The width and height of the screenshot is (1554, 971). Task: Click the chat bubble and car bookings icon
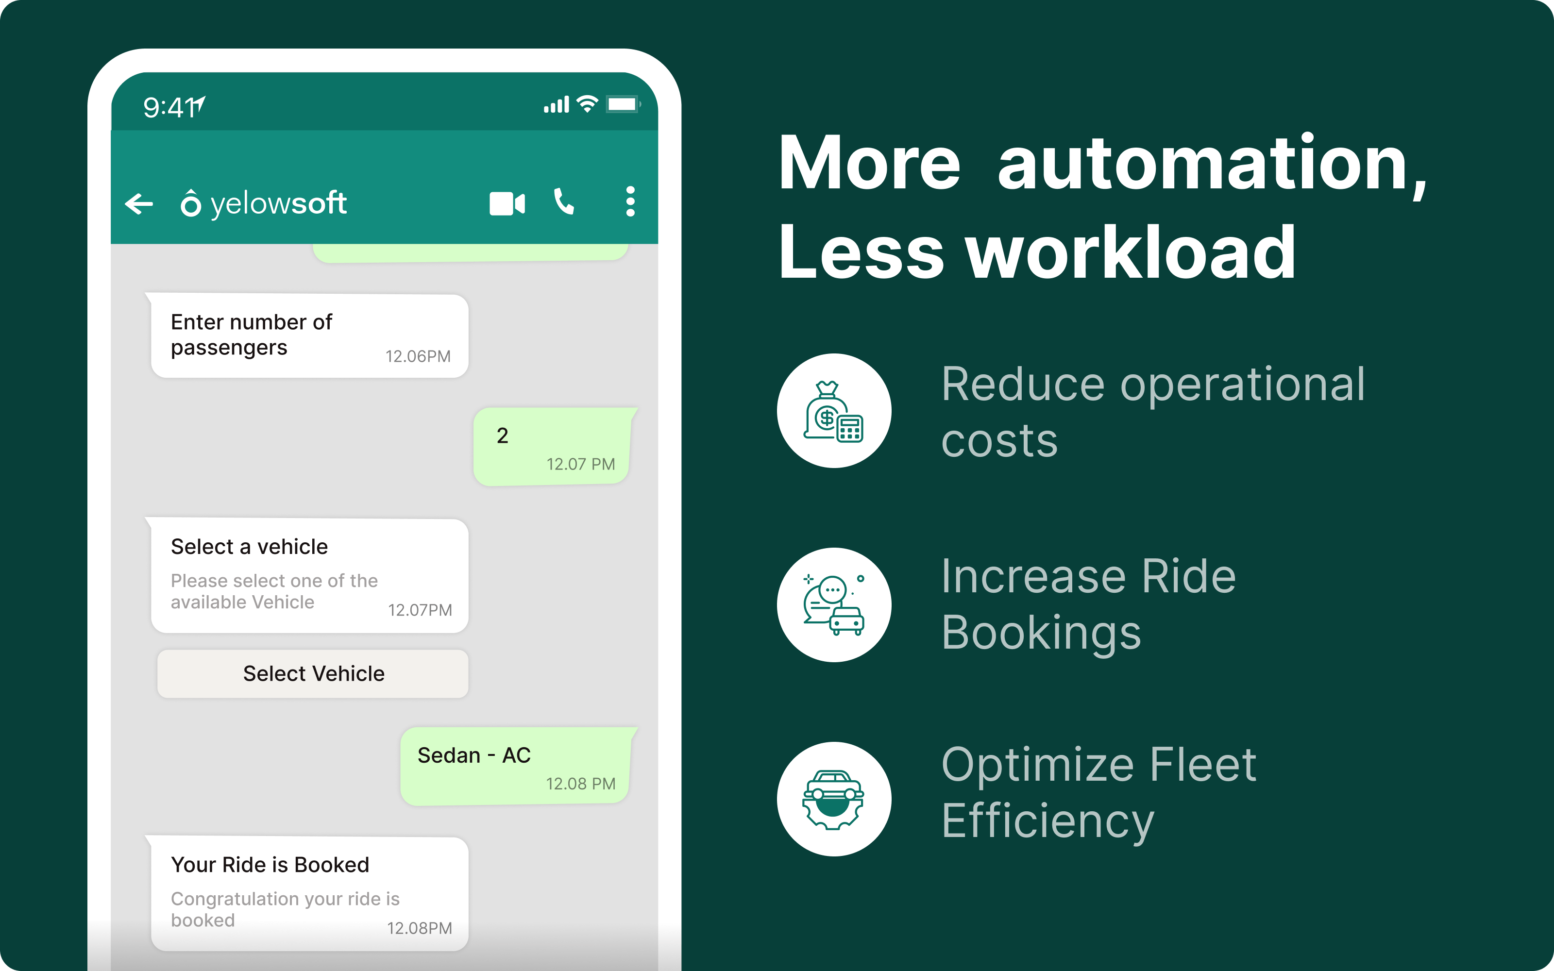click(x=833, y=605)
